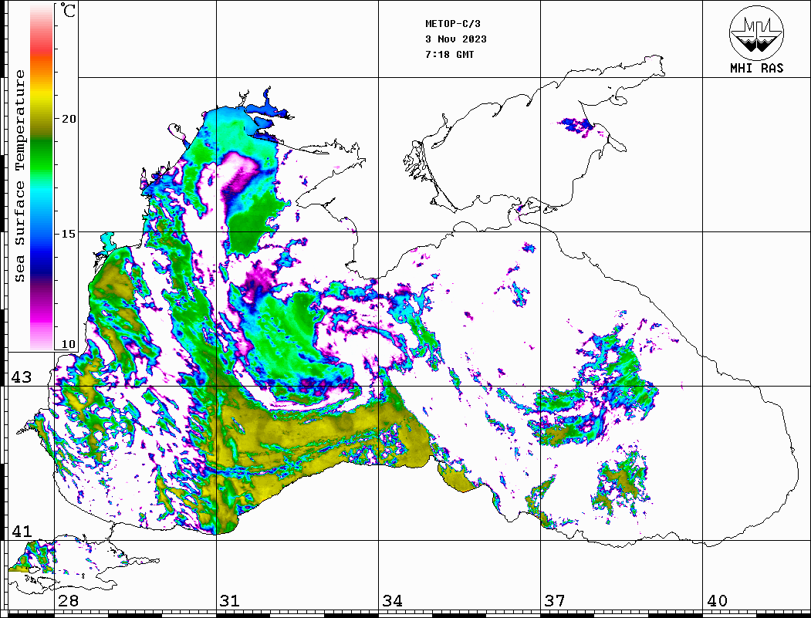This screenshot has height=618, width=811.
Task: Click the longitude label '37'
Action: (x=555, y=601)
